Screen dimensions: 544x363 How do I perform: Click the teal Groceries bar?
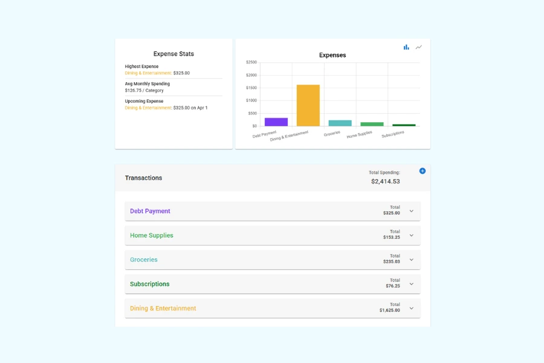340,123
